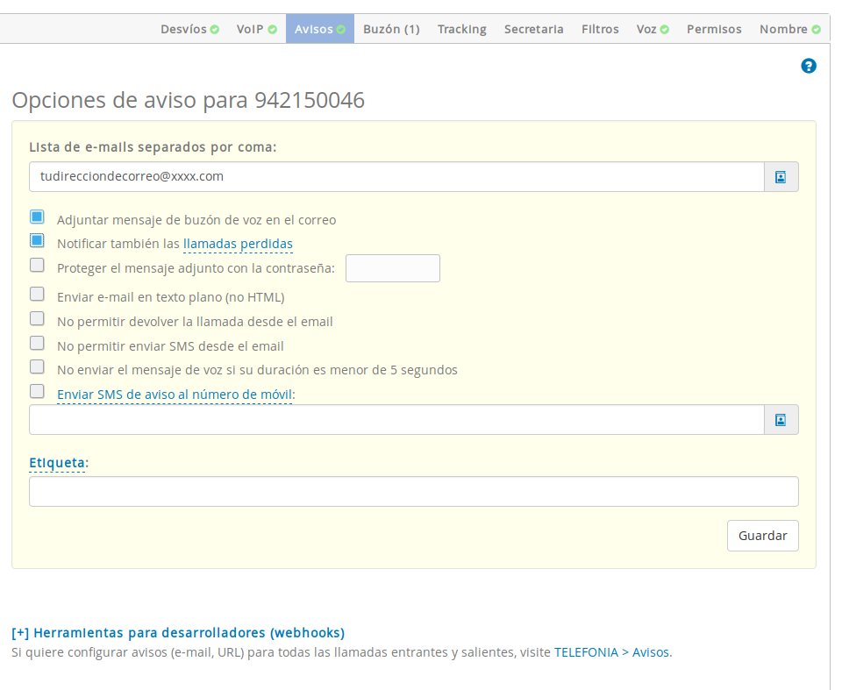
Task: Open the contacts picker next to the SMS field
Action: click(x=780, y=419)
